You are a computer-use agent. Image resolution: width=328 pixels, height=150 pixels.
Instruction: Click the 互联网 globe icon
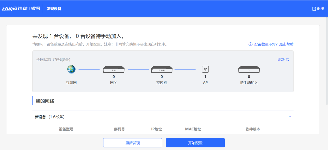click(x=71, y=69)
